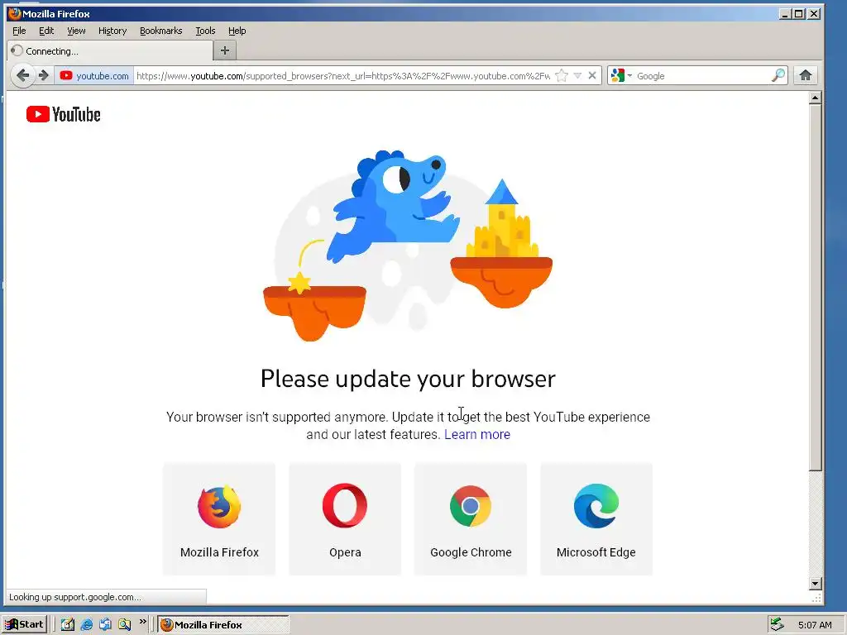Select the Opera text label
The width and height of the screenshot is (847, 635).
pyautogui.click(x=345, y=552)
